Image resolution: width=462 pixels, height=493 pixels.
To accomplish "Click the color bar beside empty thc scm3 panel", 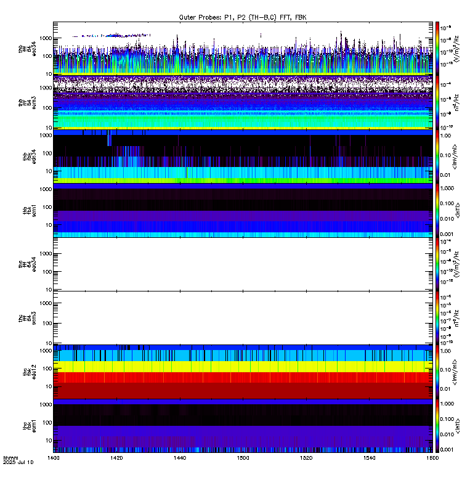I will pos(437,318).
